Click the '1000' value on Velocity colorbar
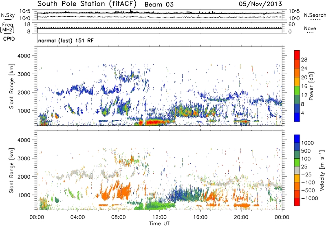The height and width of the screenshot is (226, 326). (x=308, y=143)
